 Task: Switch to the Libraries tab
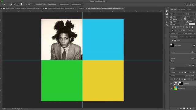tap(182, 37)
